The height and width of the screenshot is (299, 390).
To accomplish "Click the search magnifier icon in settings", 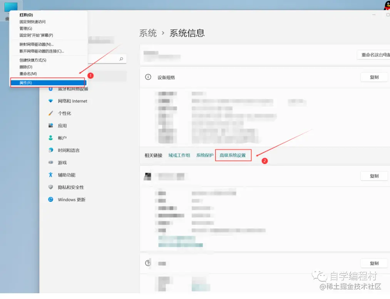I will point(121,59).
